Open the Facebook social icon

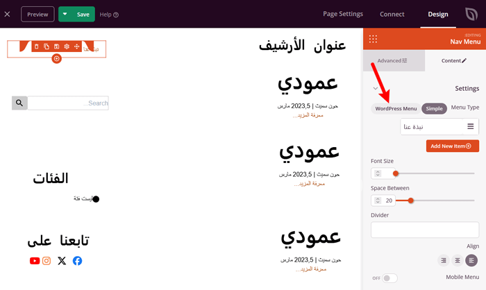point(77,261)
